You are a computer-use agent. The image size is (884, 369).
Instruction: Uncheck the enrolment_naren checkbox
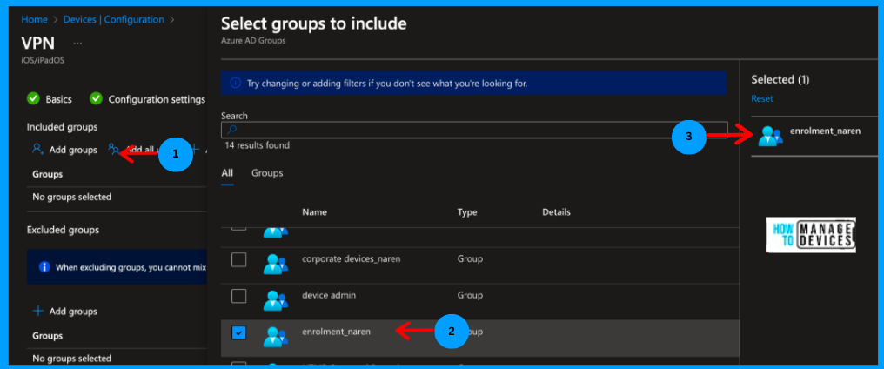point(239,333)
